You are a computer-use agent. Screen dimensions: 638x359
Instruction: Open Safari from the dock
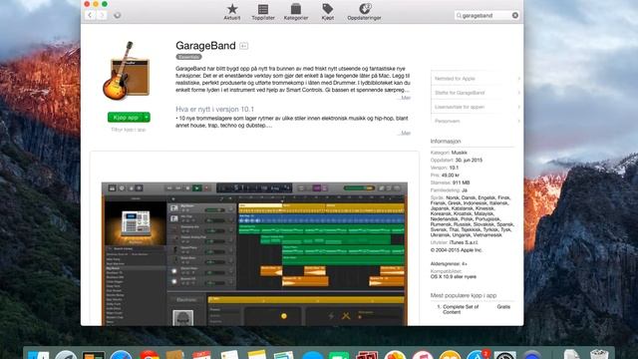121,355
